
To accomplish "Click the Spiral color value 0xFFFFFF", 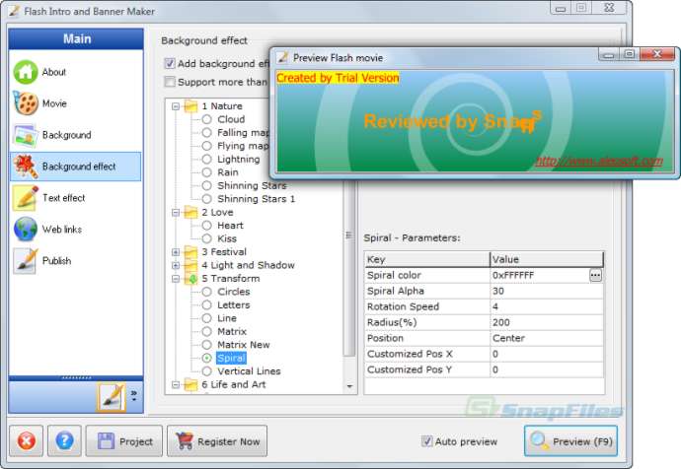I will tap(513, 275).
